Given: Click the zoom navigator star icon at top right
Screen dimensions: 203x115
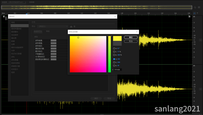Looking at the screenshot, I should click(x=195, y=7).
